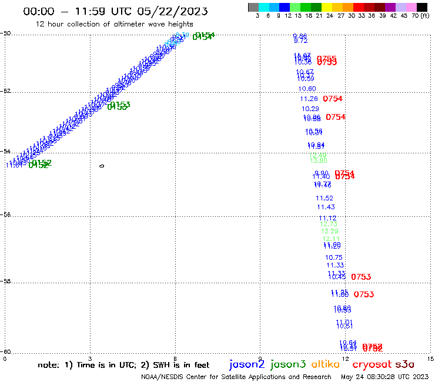Select the 'altika' satellite label
Image resolution: width=435 pixels, height=382 pixels.
point(325,364)
